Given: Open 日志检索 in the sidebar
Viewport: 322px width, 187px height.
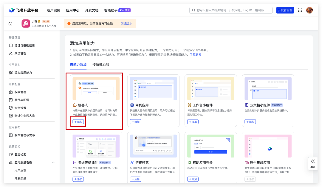Looking at the screenshot, I should 20,154.
